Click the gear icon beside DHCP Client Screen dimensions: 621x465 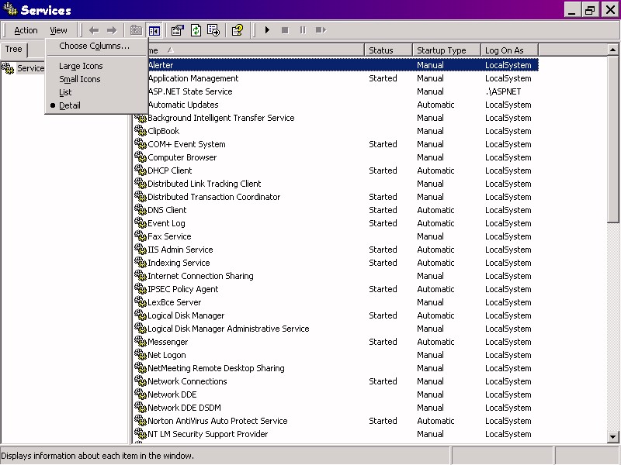coord(141,170)
